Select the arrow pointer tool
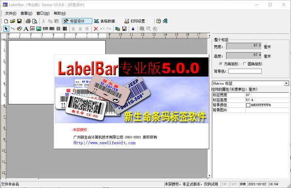 point(6,29)
